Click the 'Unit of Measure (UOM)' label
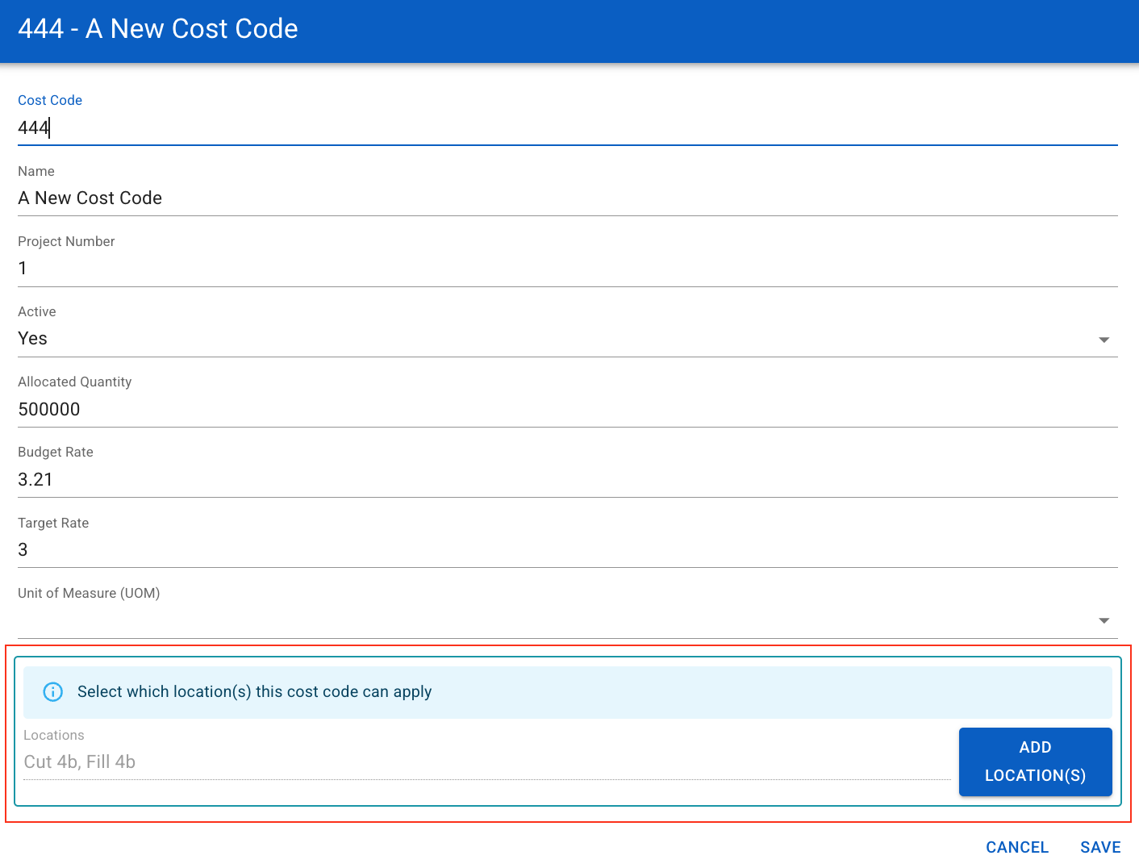Viewport: 1139px width, 868px height. click(89, 594)
